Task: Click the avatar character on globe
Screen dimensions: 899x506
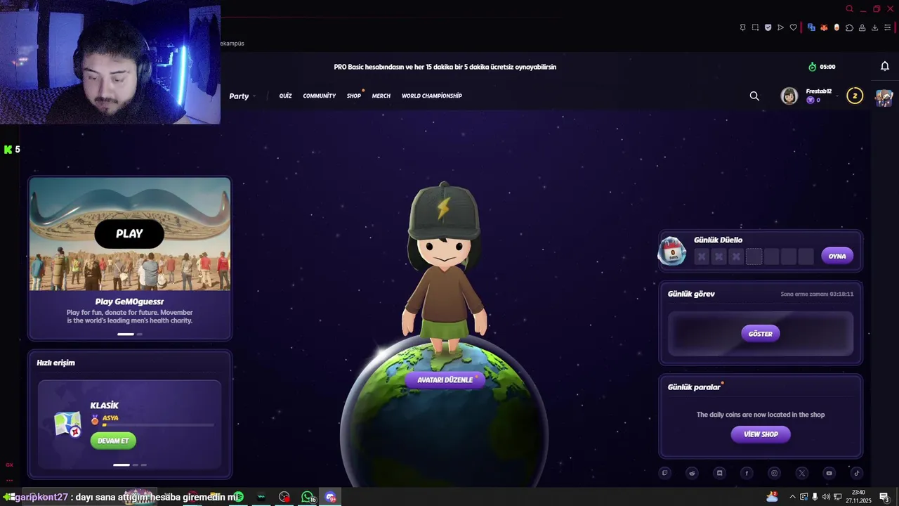Action: point(444,267)
